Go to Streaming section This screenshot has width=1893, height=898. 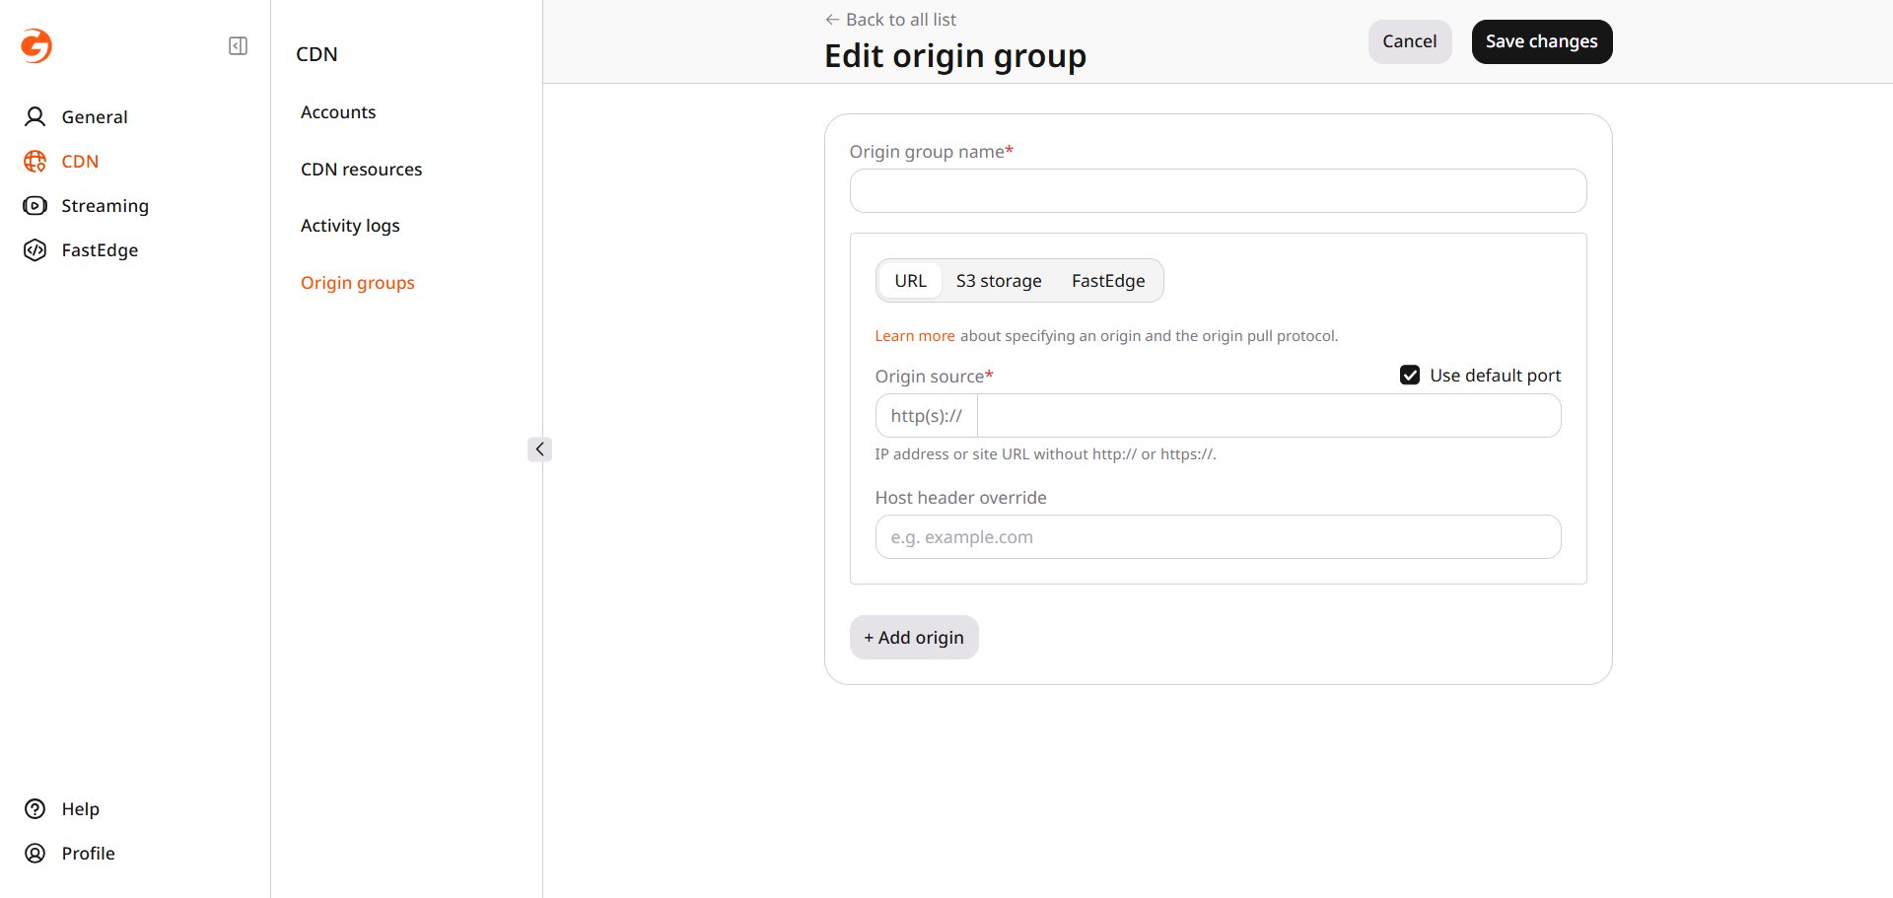click(105, 206)
